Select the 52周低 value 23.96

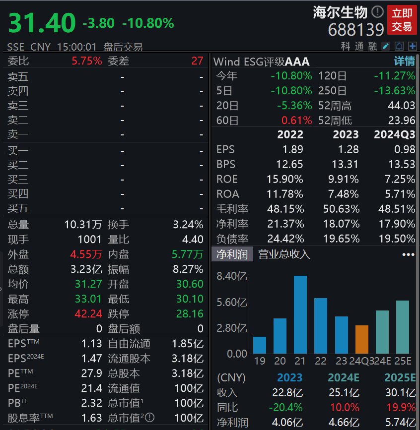[x=401, y=120]
